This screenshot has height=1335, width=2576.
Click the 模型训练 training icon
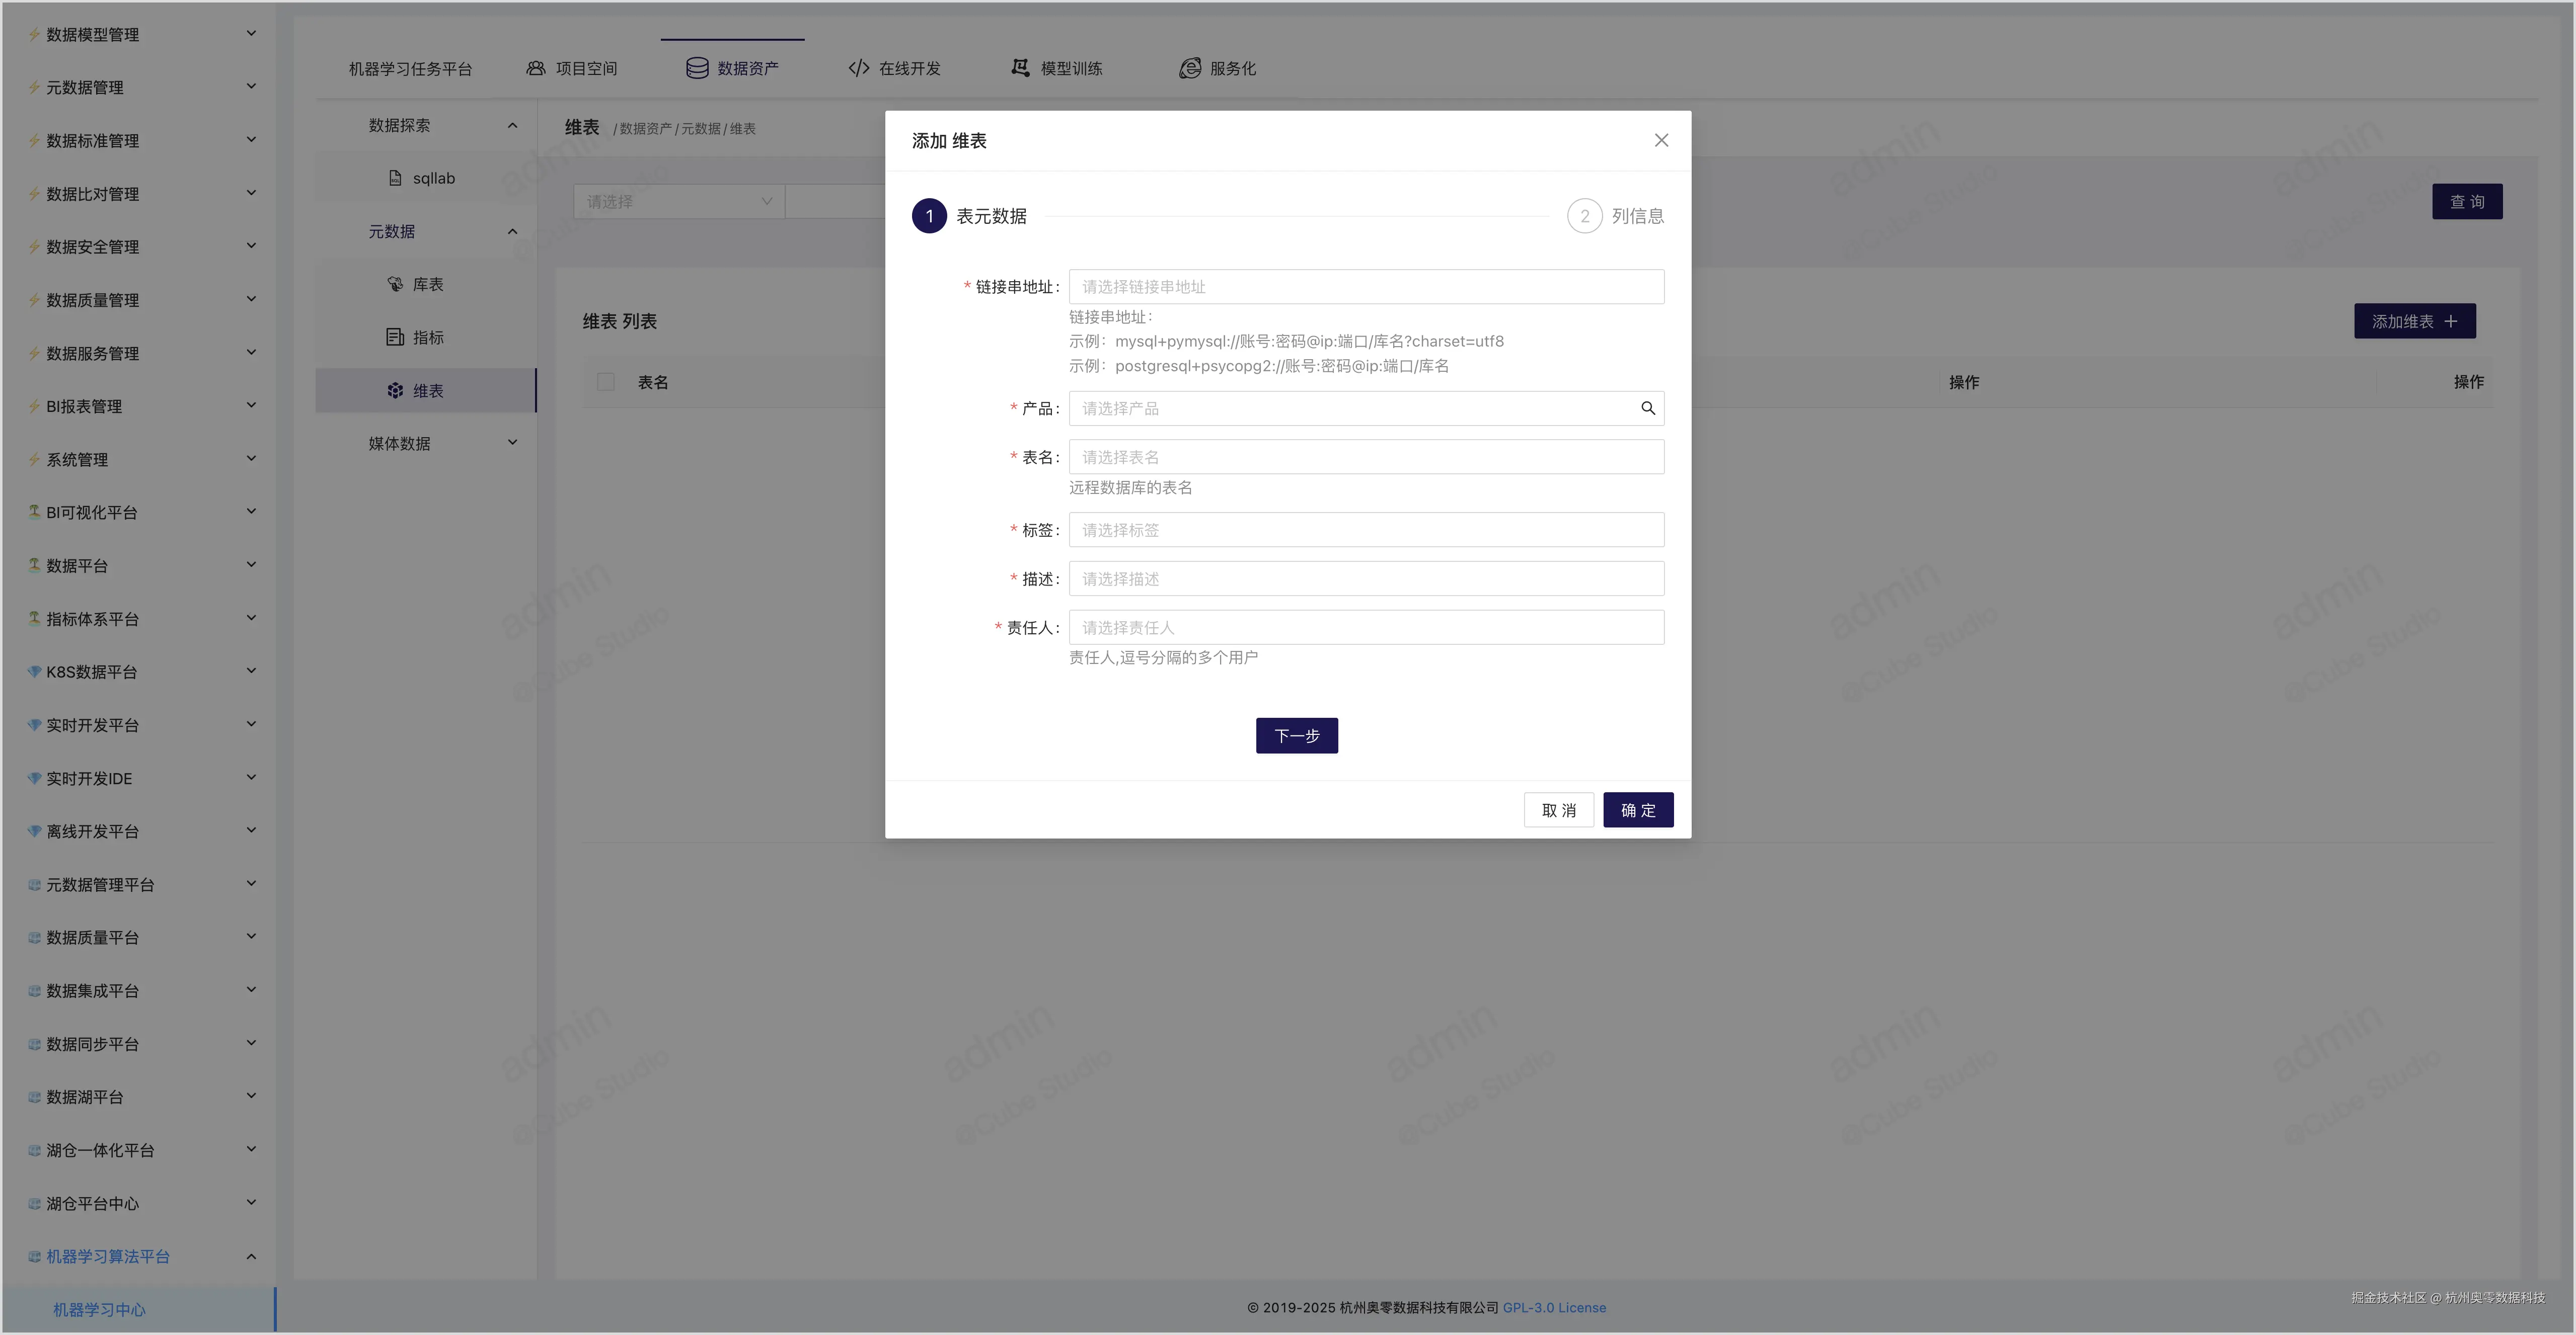point(1019,68)
